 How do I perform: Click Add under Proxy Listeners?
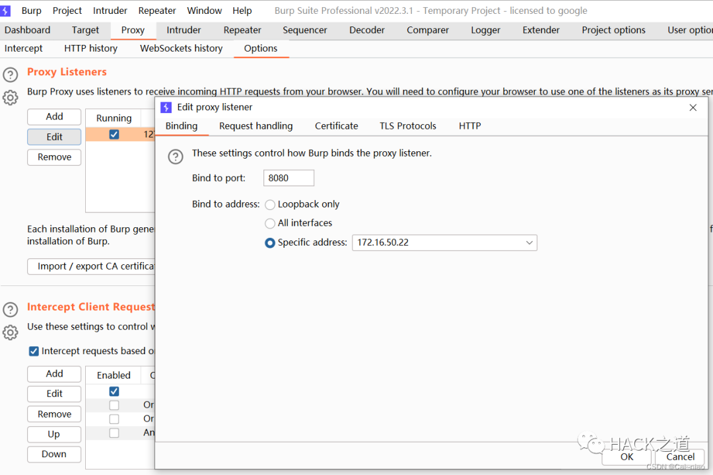click(x=54, y=116)
